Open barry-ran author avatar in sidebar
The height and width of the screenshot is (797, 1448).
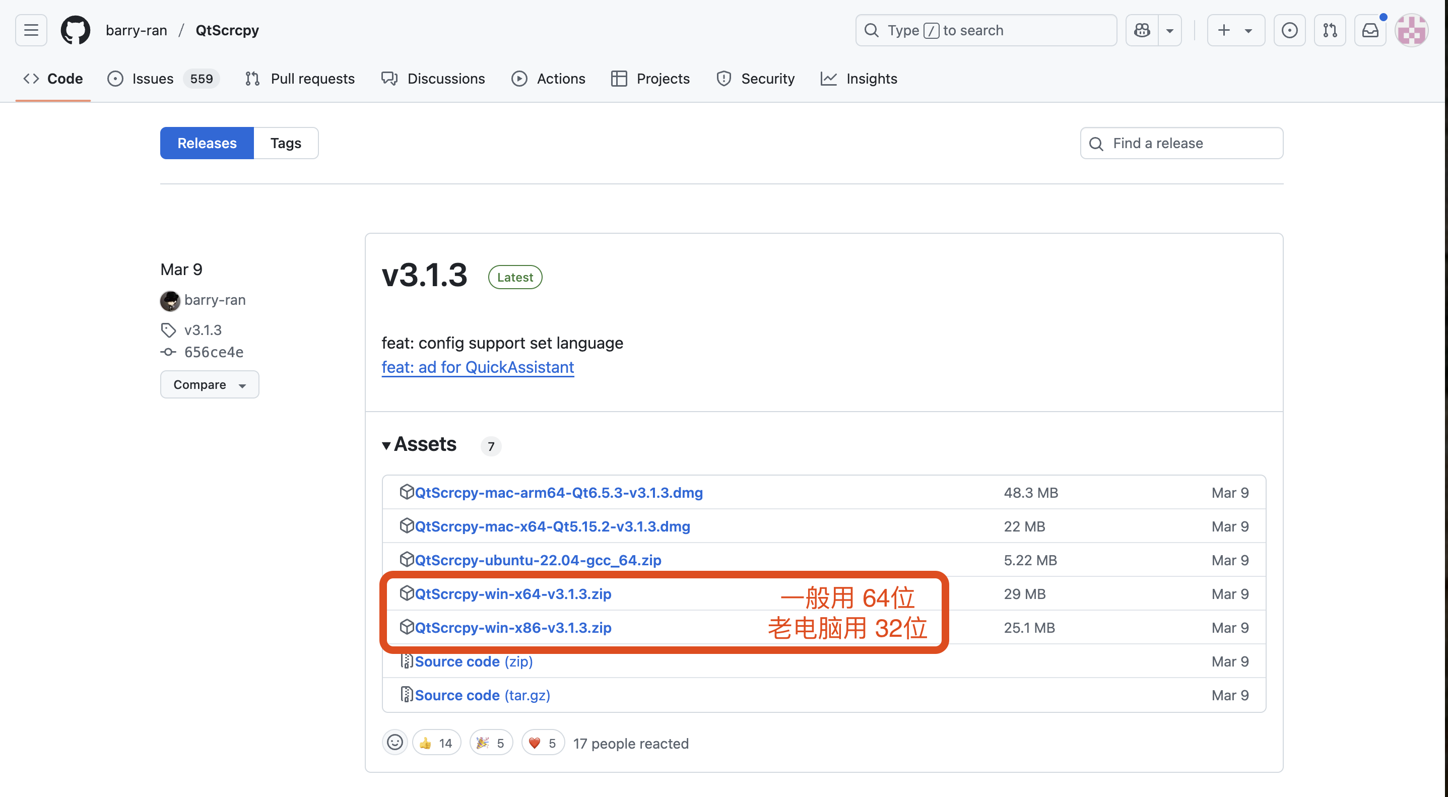tap(170, 301)
